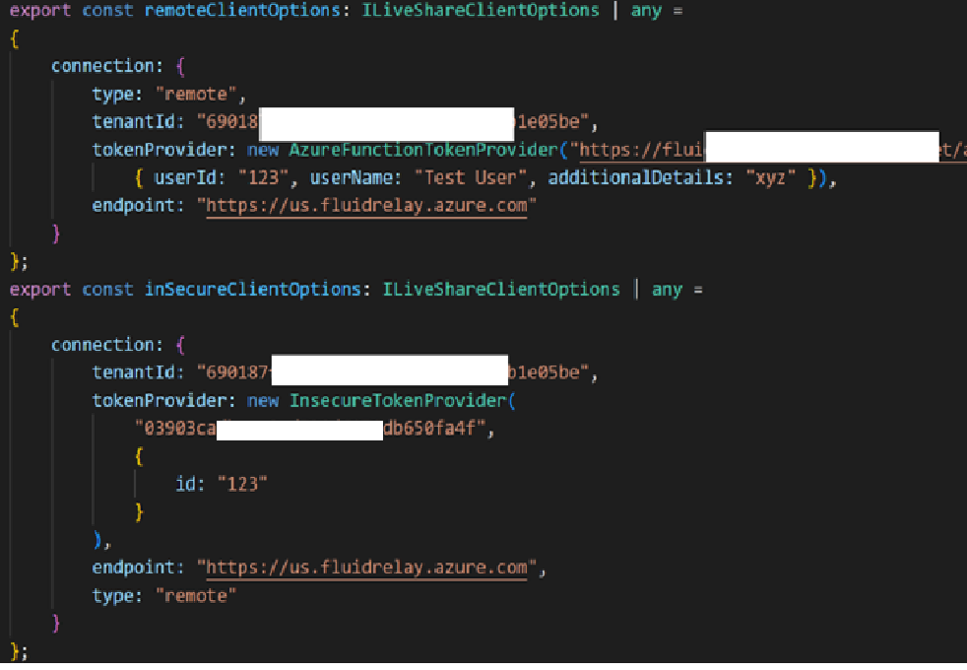Click tokenProvider key before AzureFunctionTokenProvider
967x670 pixels.
[x=160, y=150]
